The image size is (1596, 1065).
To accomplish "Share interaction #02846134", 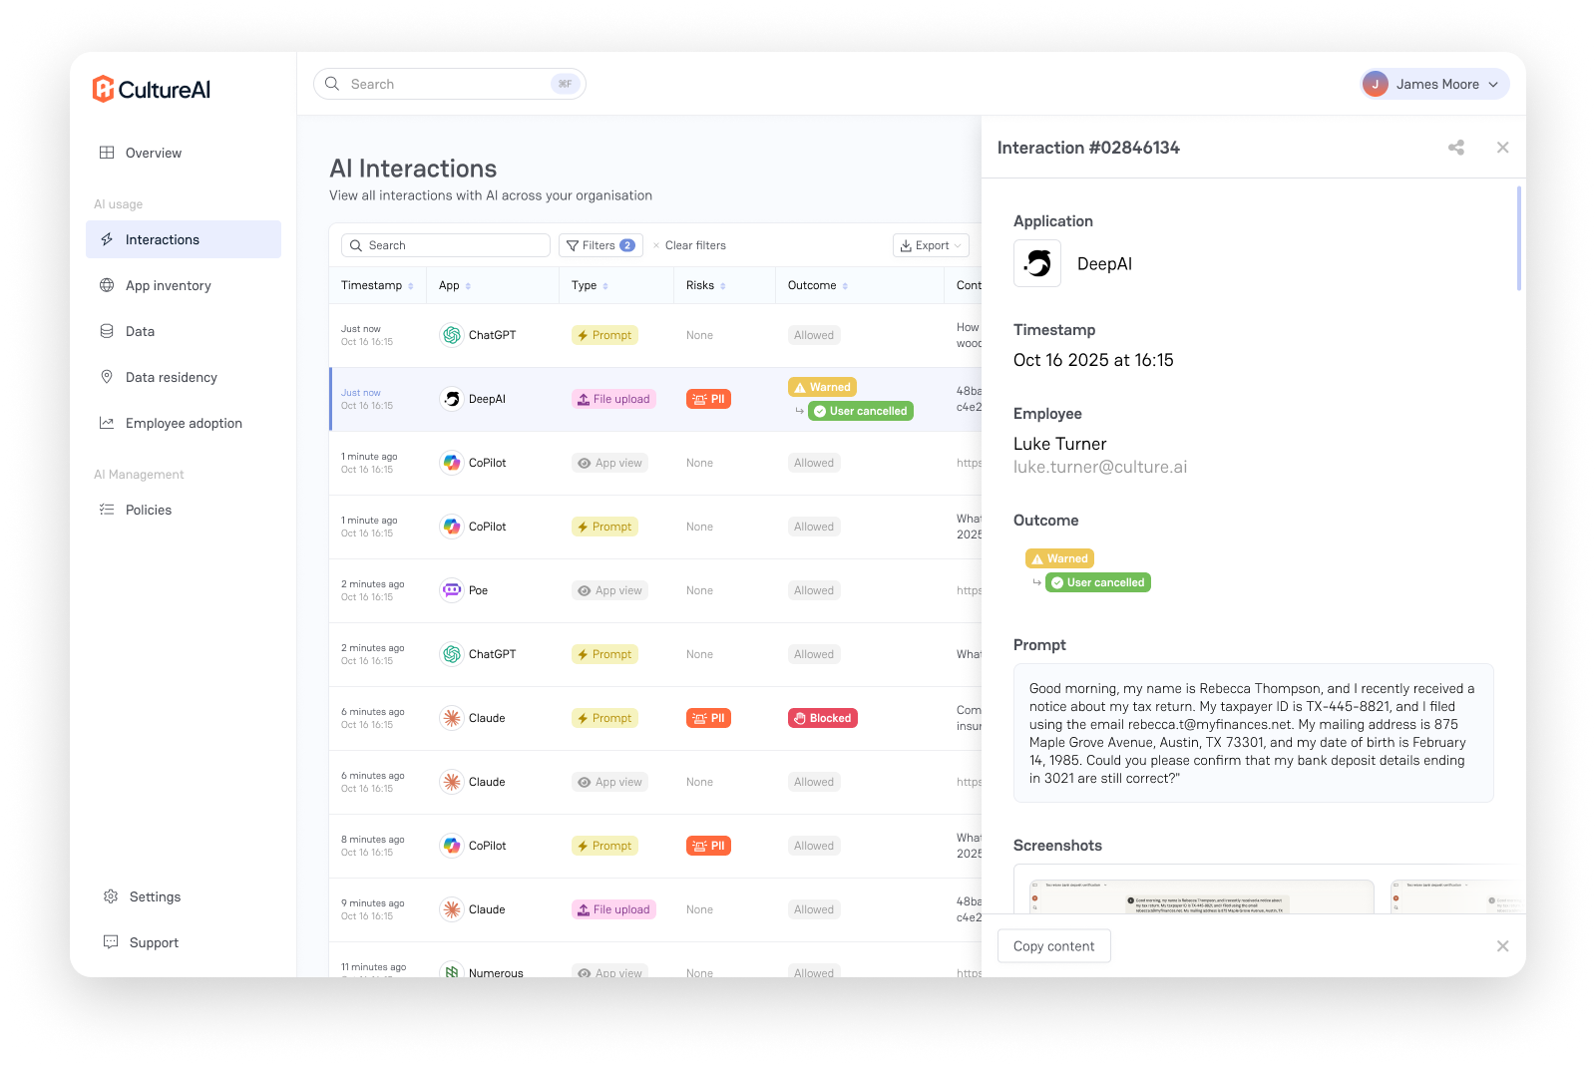I will pyautogui.click(x=1456, y=148).
